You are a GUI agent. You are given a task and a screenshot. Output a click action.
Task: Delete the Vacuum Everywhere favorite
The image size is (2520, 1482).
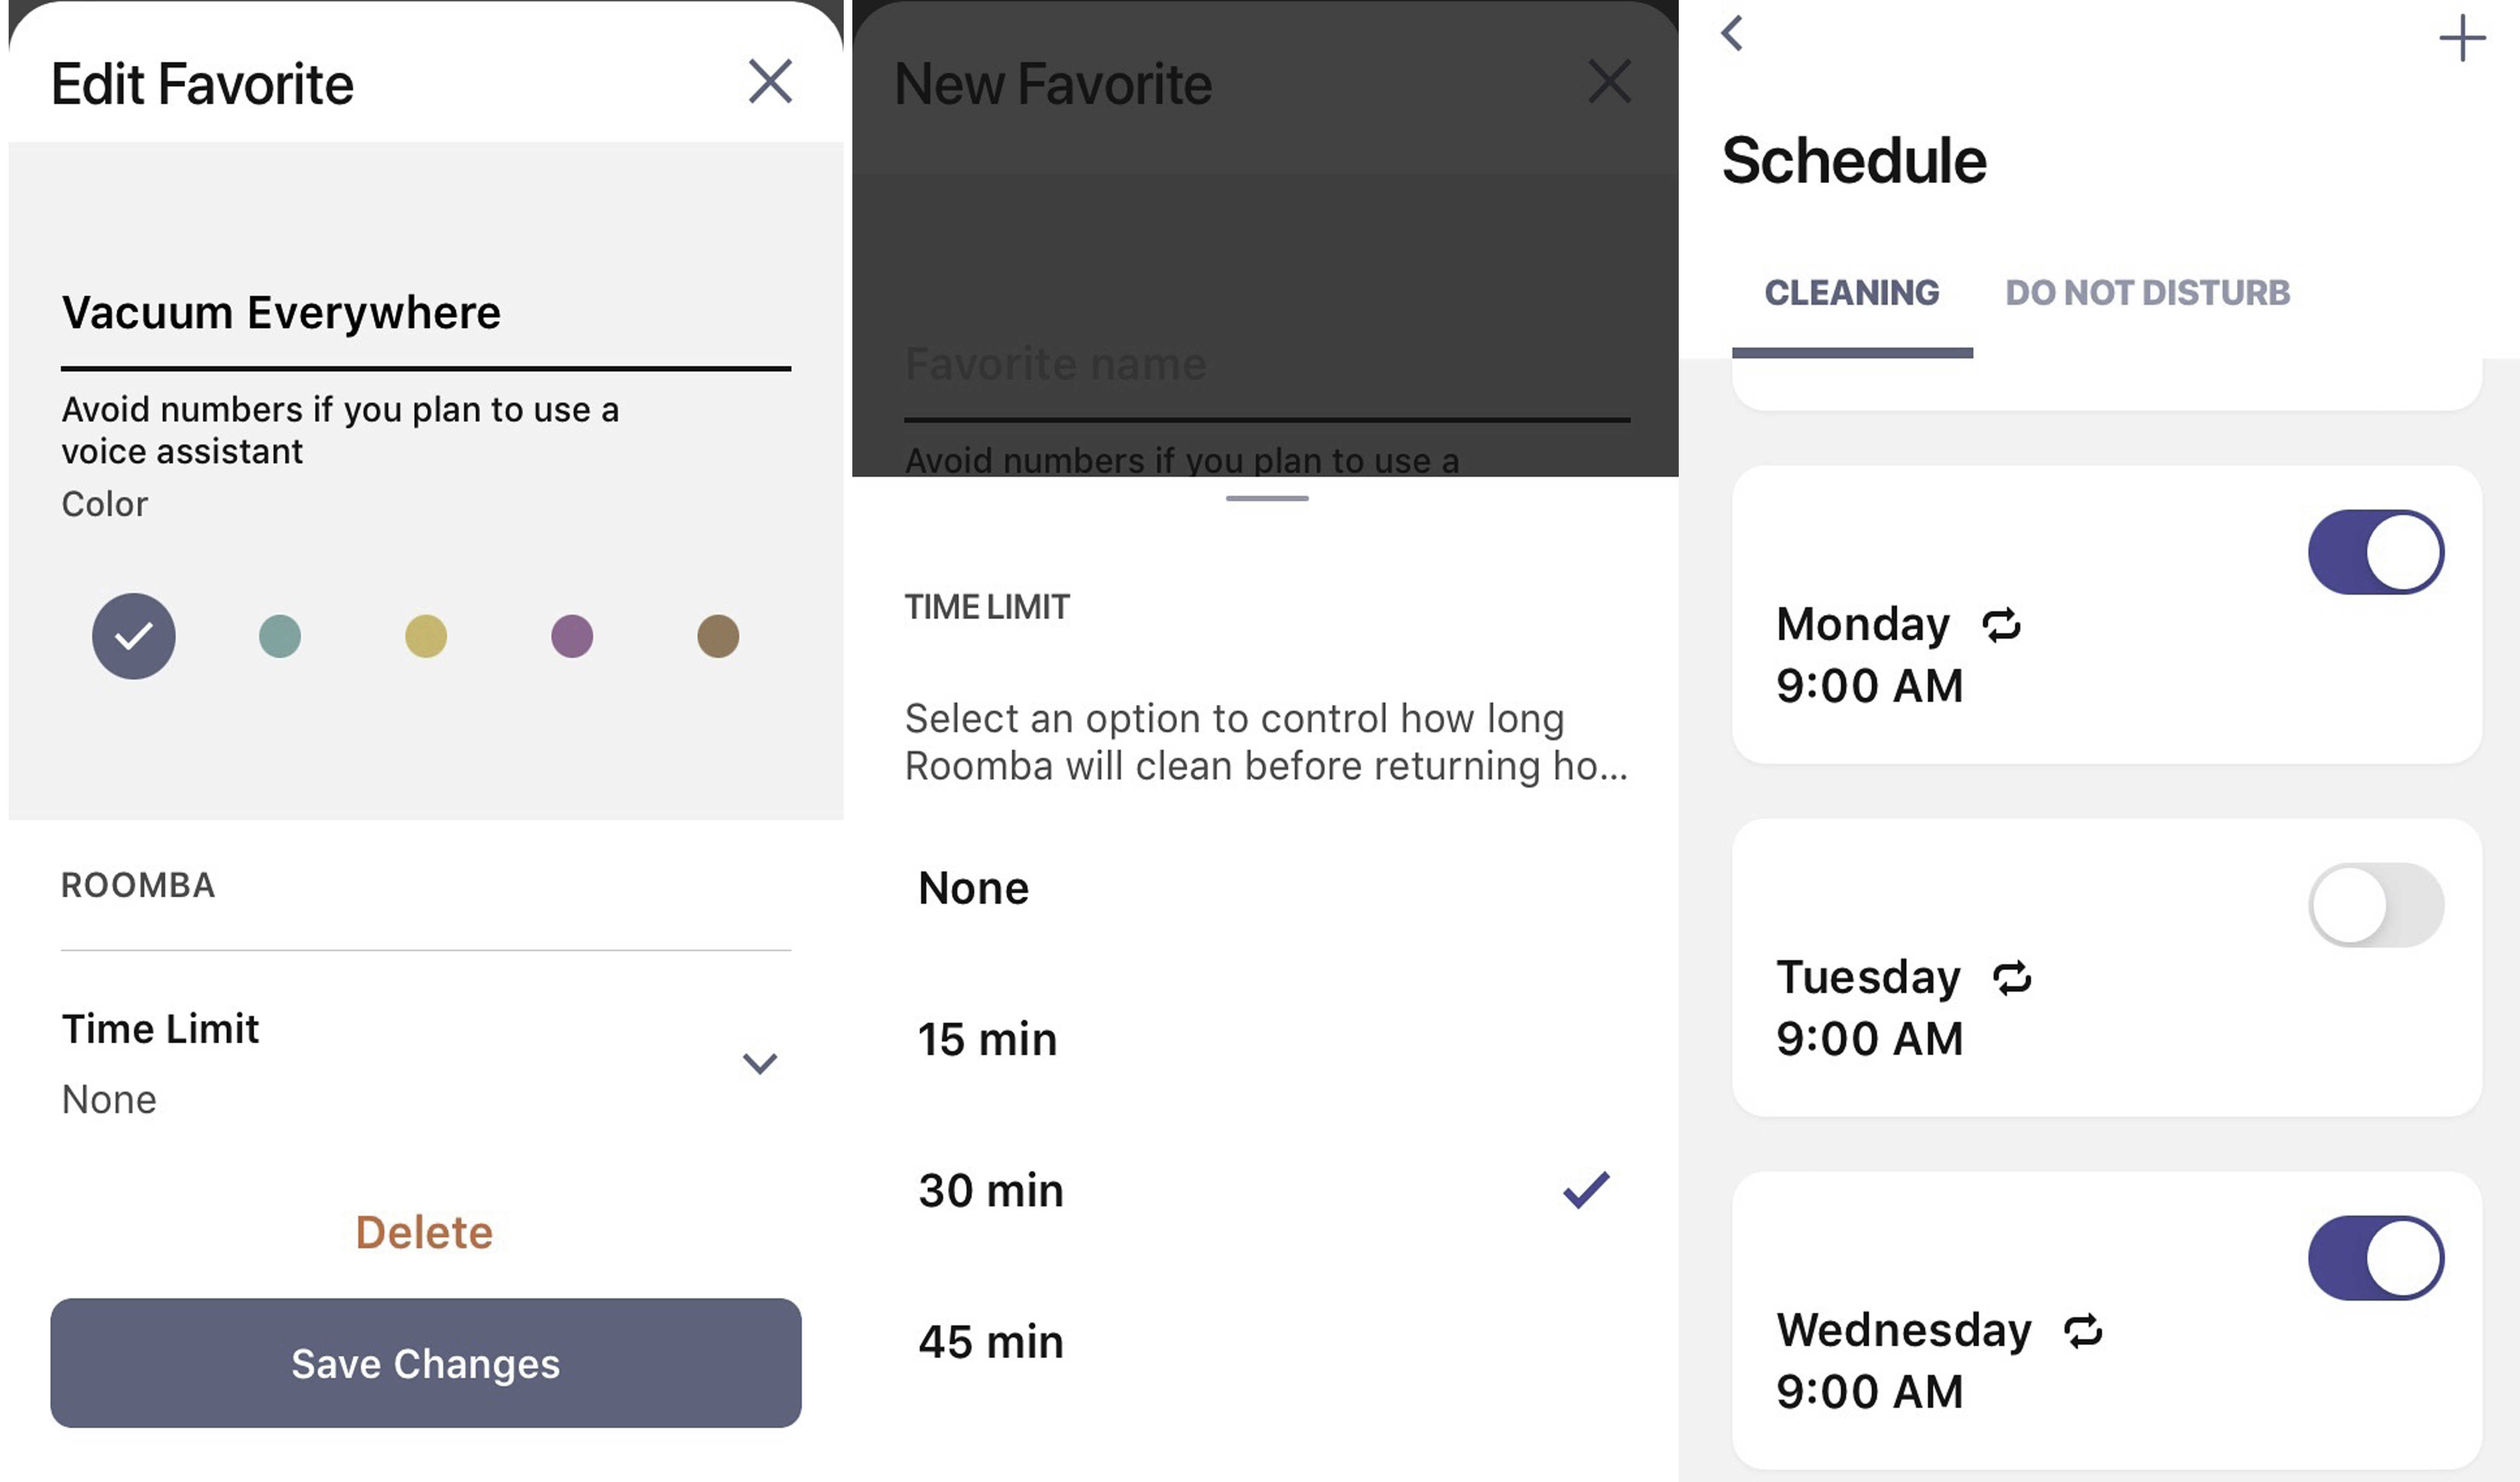424,1232
